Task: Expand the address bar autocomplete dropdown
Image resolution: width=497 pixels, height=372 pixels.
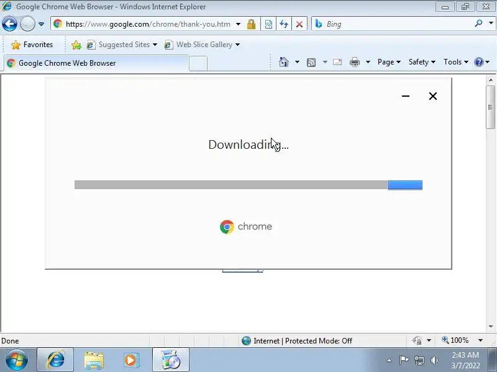Action: coord(238,24)
